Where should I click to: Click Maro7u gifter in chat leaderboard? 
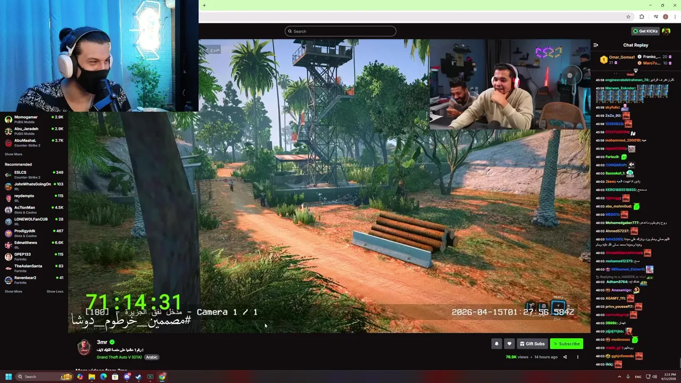click(651, 63)
